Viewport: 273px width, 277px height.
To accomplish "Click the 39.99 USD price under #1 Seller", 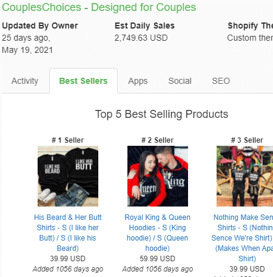I will [68, 259].
